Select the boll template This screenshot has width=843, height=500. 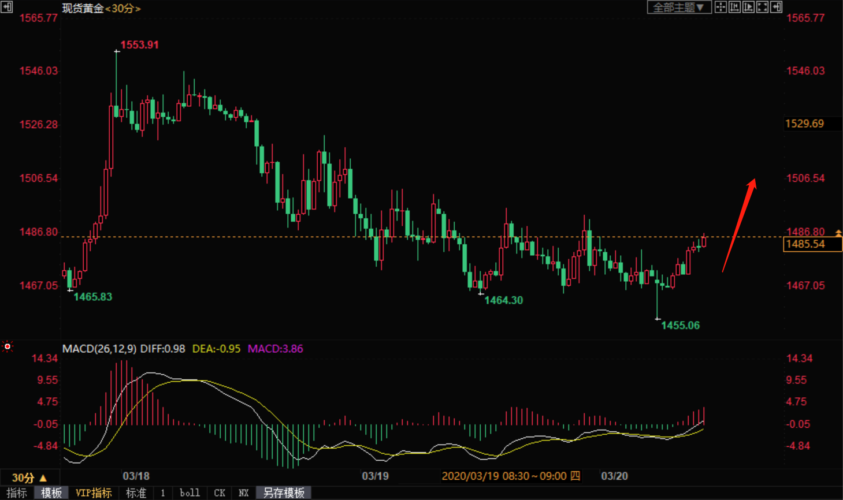[190, 493]
